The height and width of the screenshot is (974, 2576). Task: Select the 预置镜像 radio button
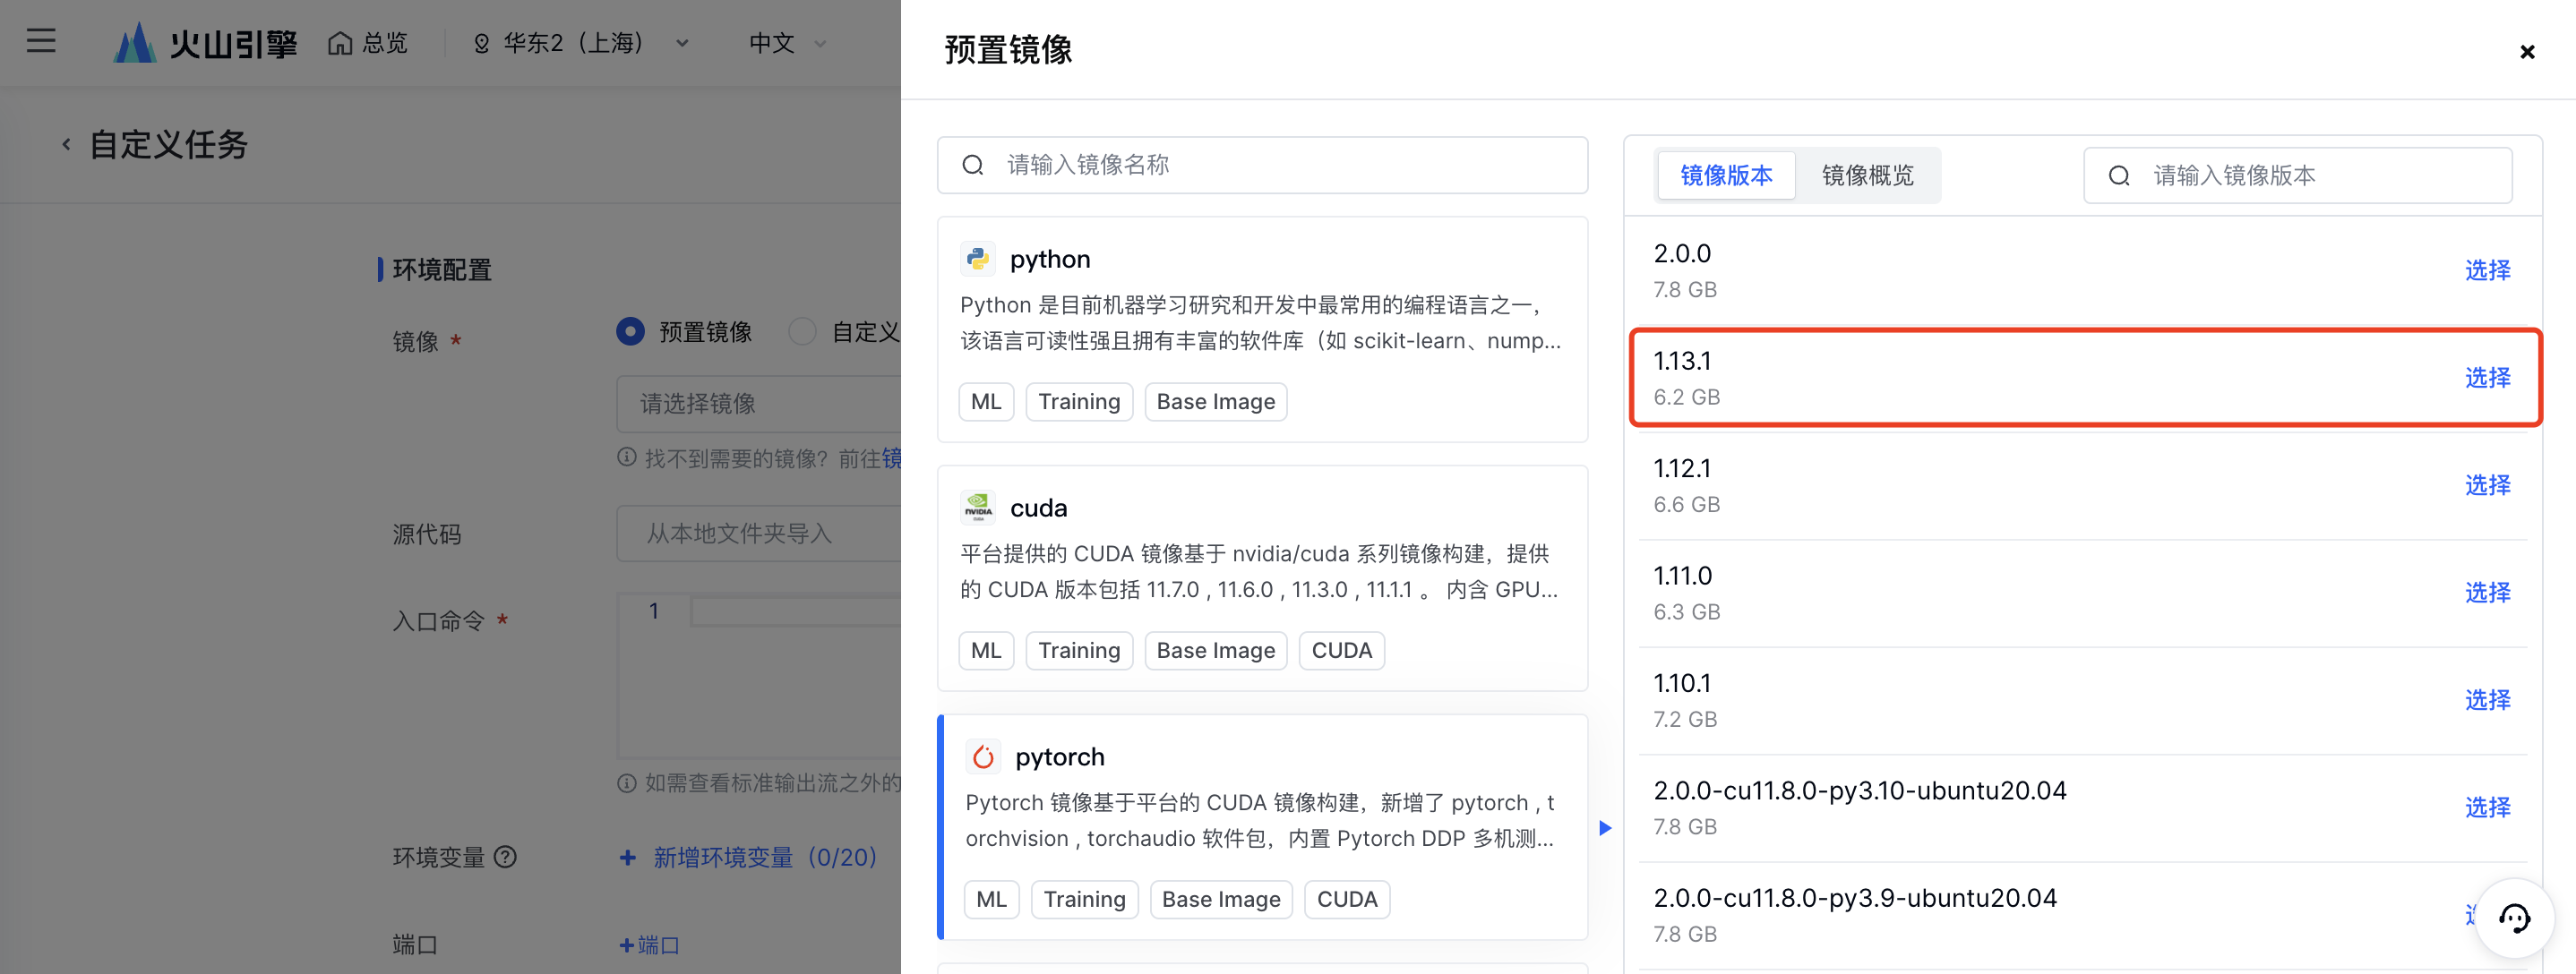pos(630,330)
